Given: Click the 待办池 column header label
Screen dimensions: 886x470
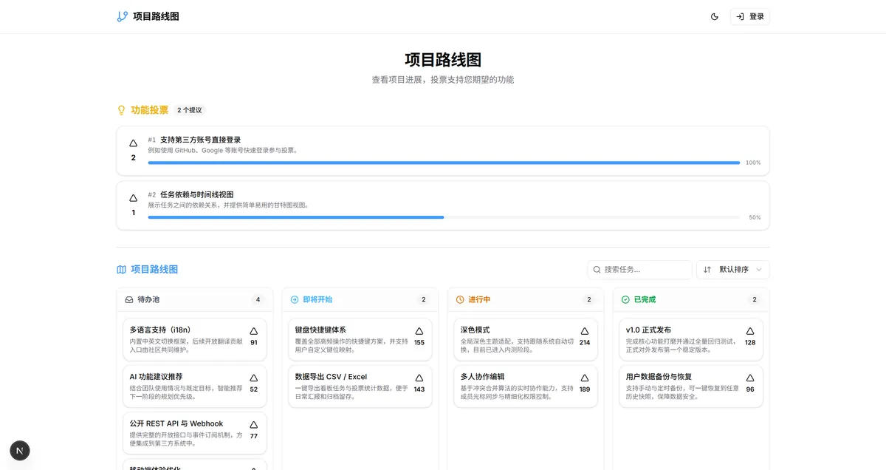Looking at the screenshot, I should 148,299.
